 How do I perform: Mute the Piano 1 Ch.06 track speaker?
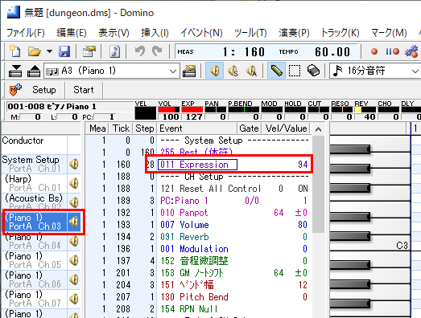[x=74, y=279]
